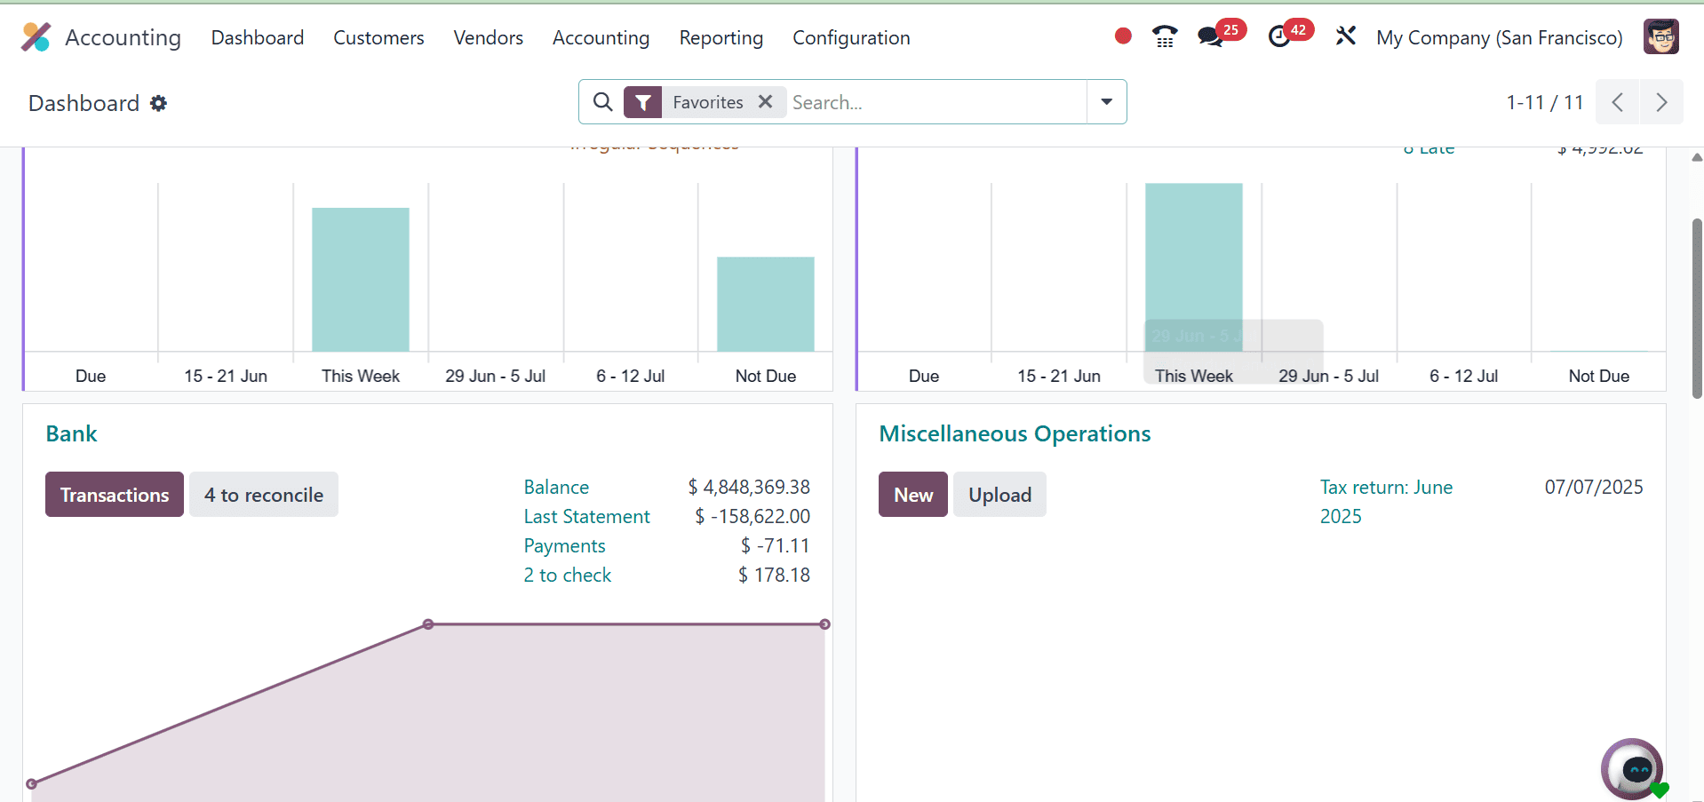
Task: Click the Payments link
Action: (x=564, y=545)
